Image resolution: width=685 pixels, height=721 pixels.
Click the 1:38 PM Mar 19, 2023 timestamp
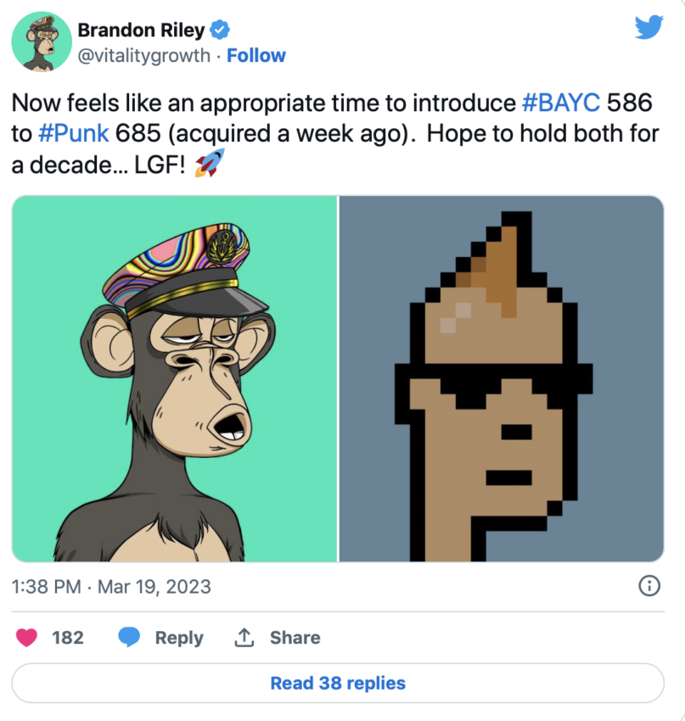pyautogui.click(x=111, y=587)
